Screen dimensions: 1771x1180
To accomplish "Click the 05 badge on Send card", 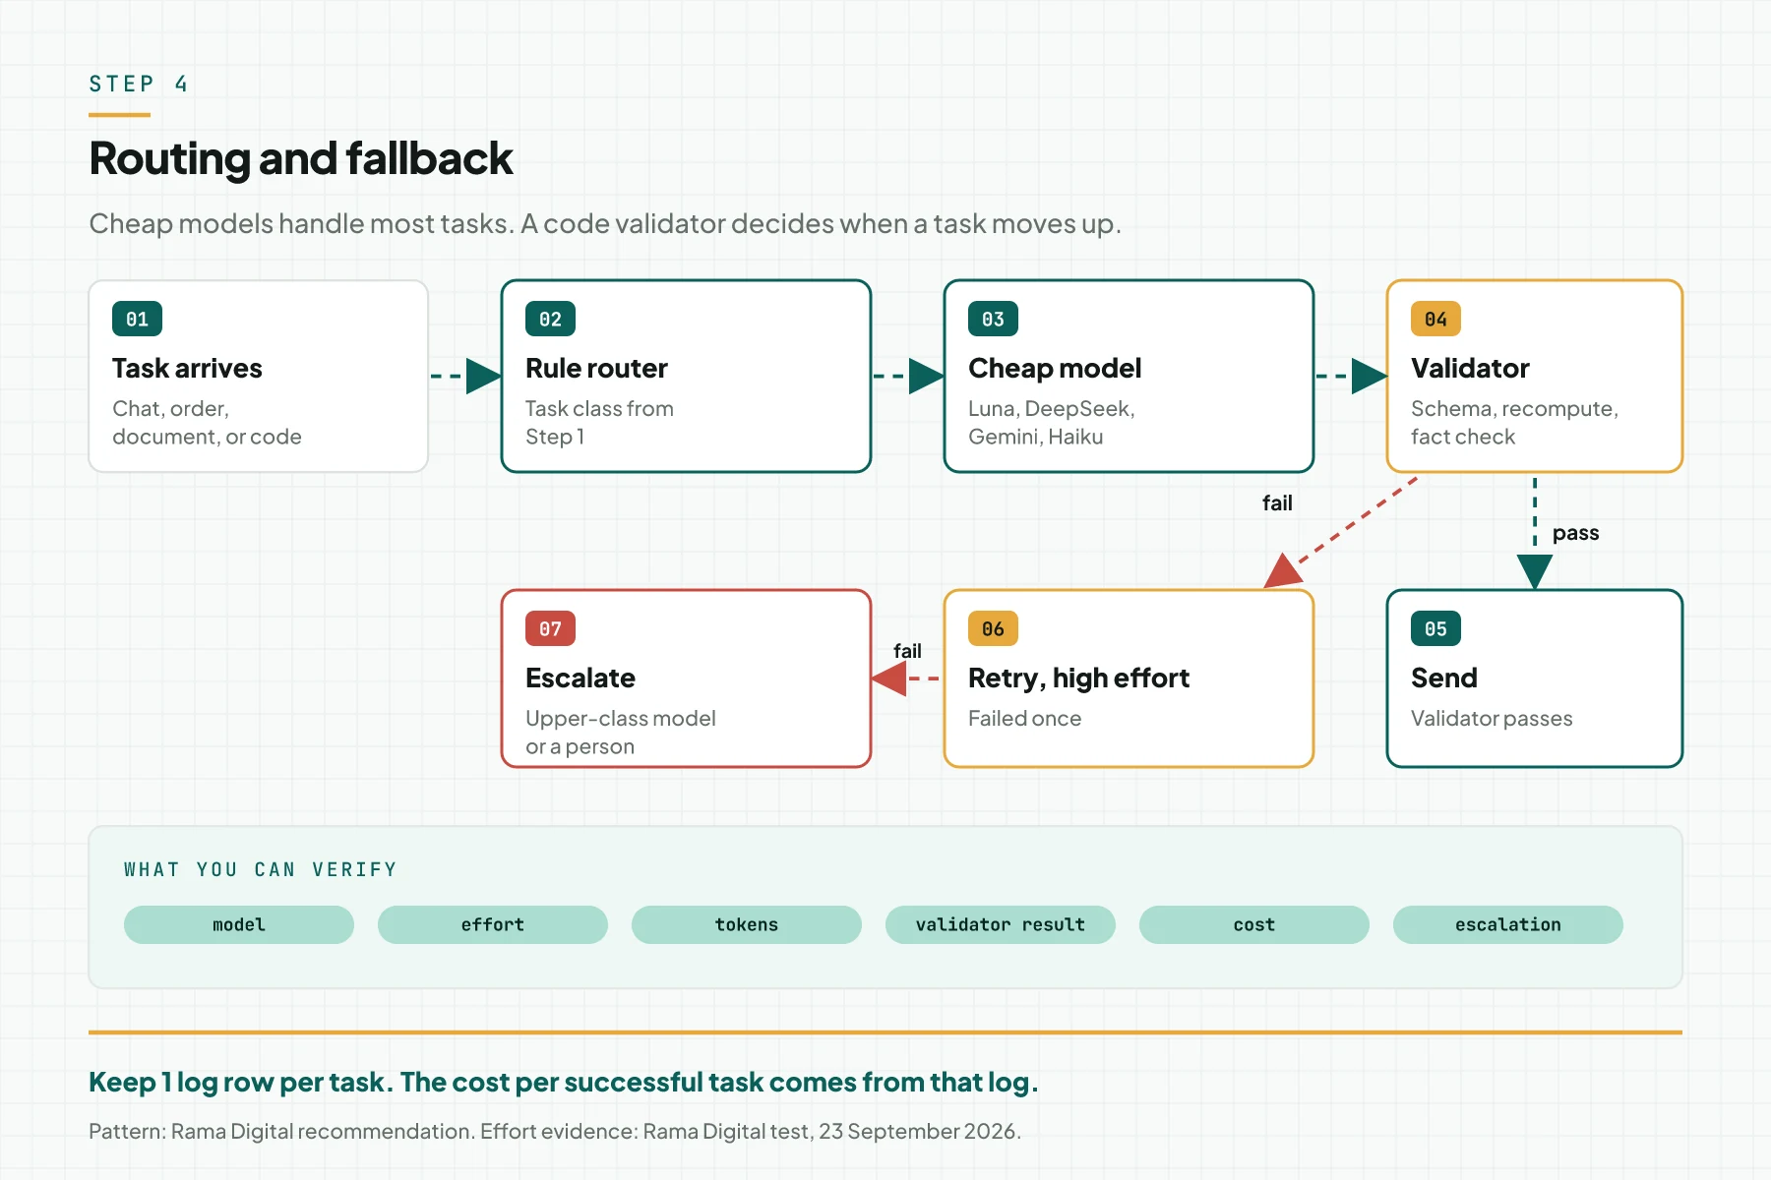I will point(1435,628).
